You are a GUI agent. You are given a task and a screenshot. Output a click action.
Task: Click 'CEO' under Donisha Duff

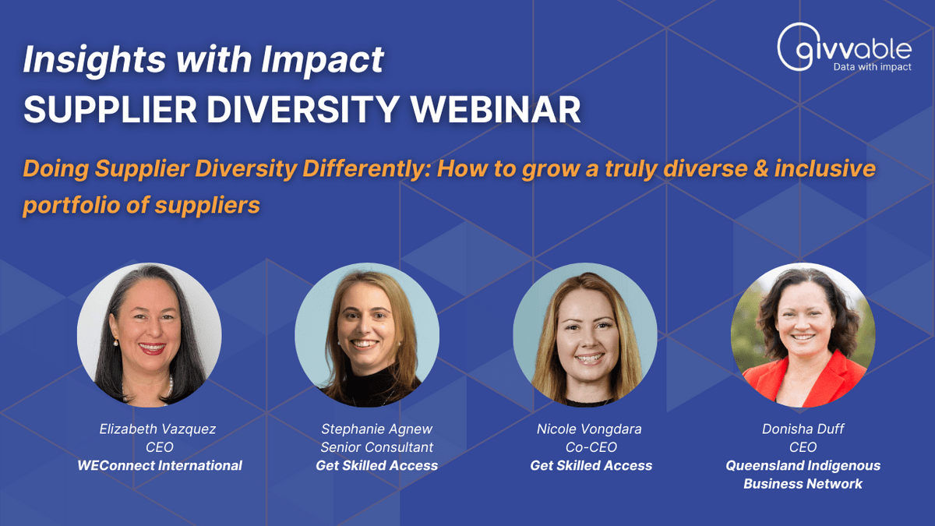803,447
